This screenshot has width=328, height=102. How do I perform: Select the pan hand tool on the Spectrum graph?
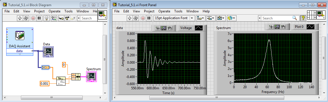pos(283,27)
